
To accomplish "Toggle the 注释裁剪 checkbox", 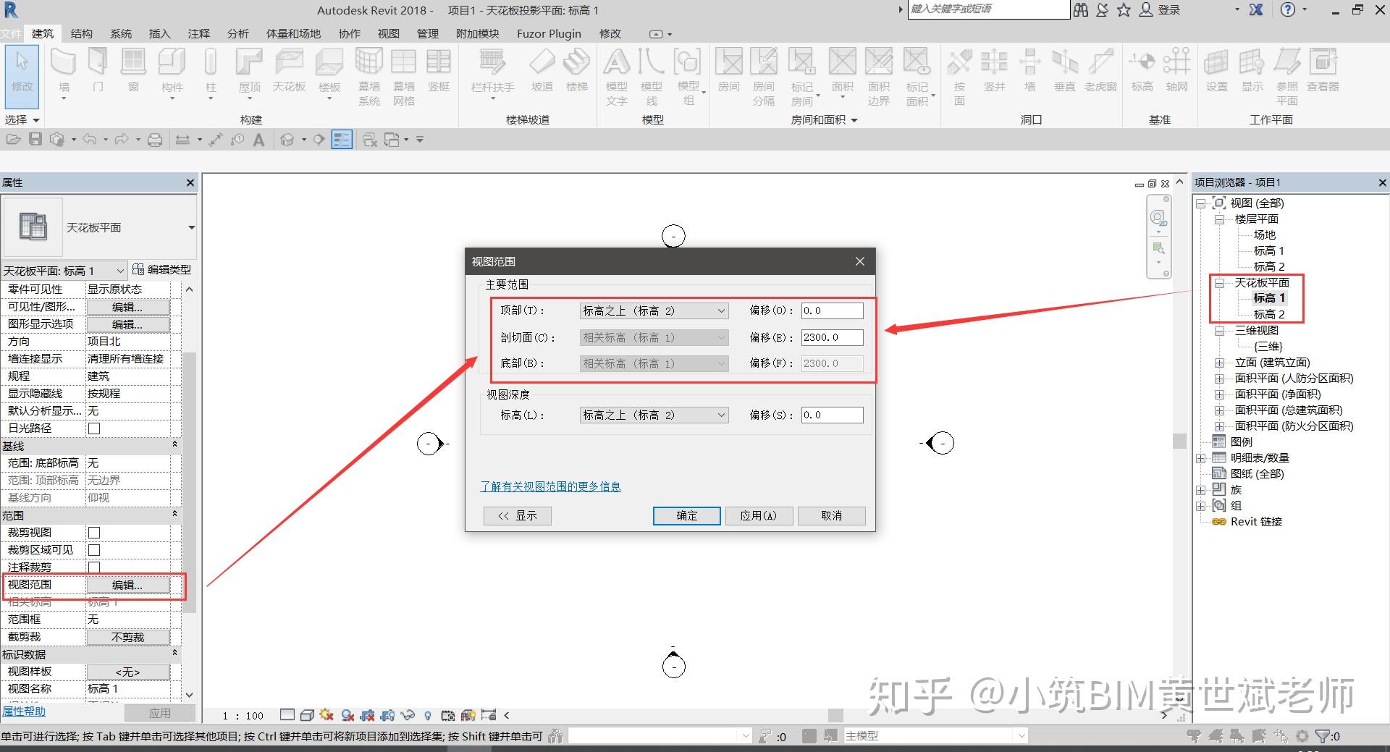I will [x=94, y=567].
